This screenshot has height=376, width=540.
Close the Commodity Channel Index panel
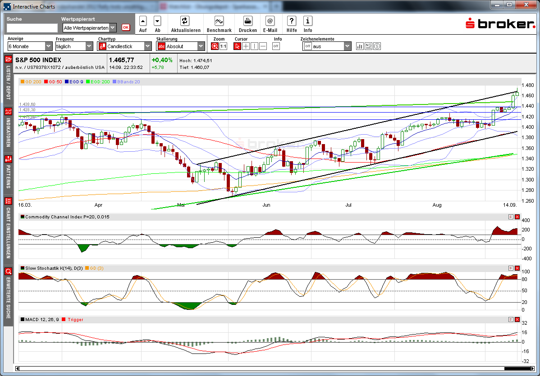(x=517, y=217)
